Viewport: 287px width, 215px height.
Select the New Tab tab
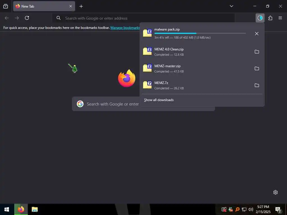tap(44, 6)
